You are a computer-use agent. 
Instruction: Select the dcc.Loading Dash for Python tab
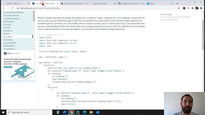pyautogui.click(x=45, y=4)
